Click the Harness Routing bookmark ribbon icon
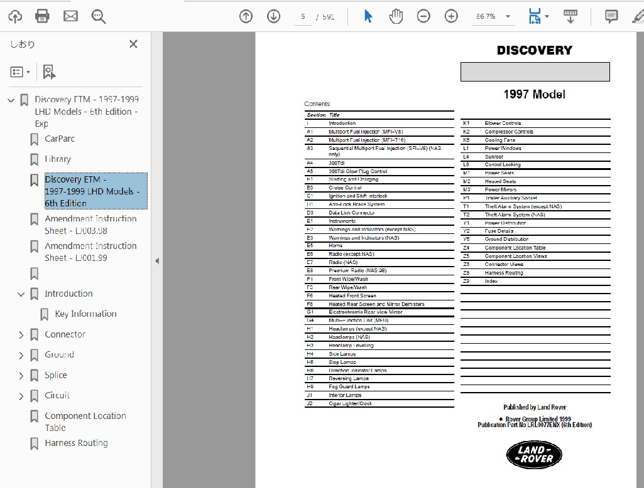 point(35,443)
